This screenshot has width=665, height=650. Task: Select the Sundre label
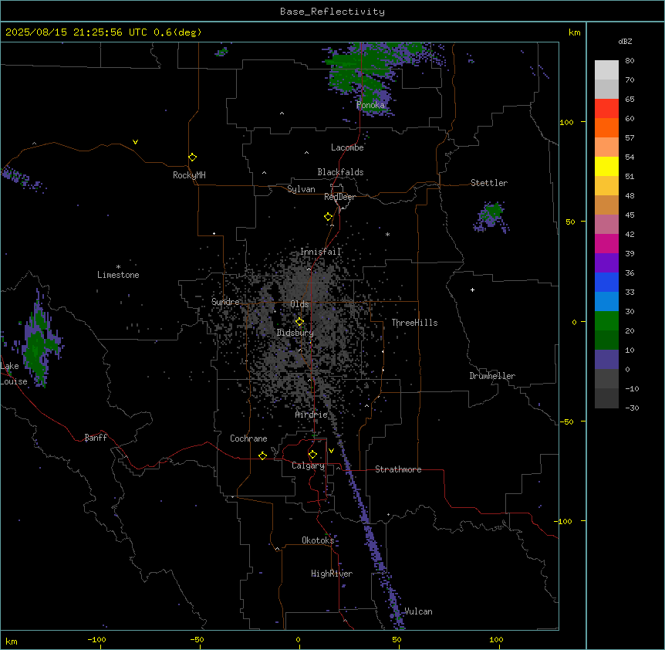pos(225,302)
